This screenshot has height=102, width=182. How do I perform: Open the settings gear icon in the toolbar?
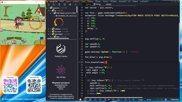pos(70,5)
